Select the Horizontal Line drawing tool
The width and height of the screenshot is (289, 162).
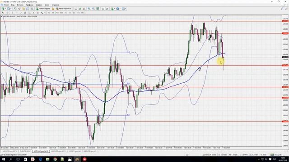[x=17, y=13]
